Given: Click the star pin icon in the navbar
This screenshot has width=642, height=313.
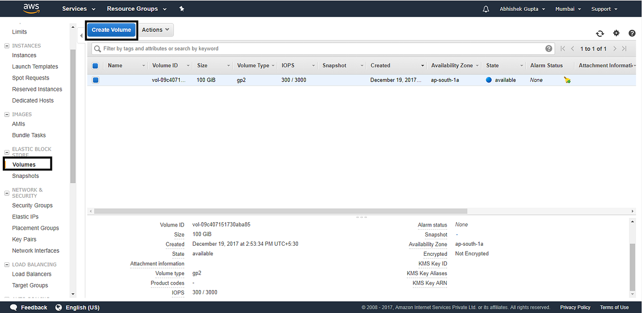Looking at the screenshot, I should point(181,9).
